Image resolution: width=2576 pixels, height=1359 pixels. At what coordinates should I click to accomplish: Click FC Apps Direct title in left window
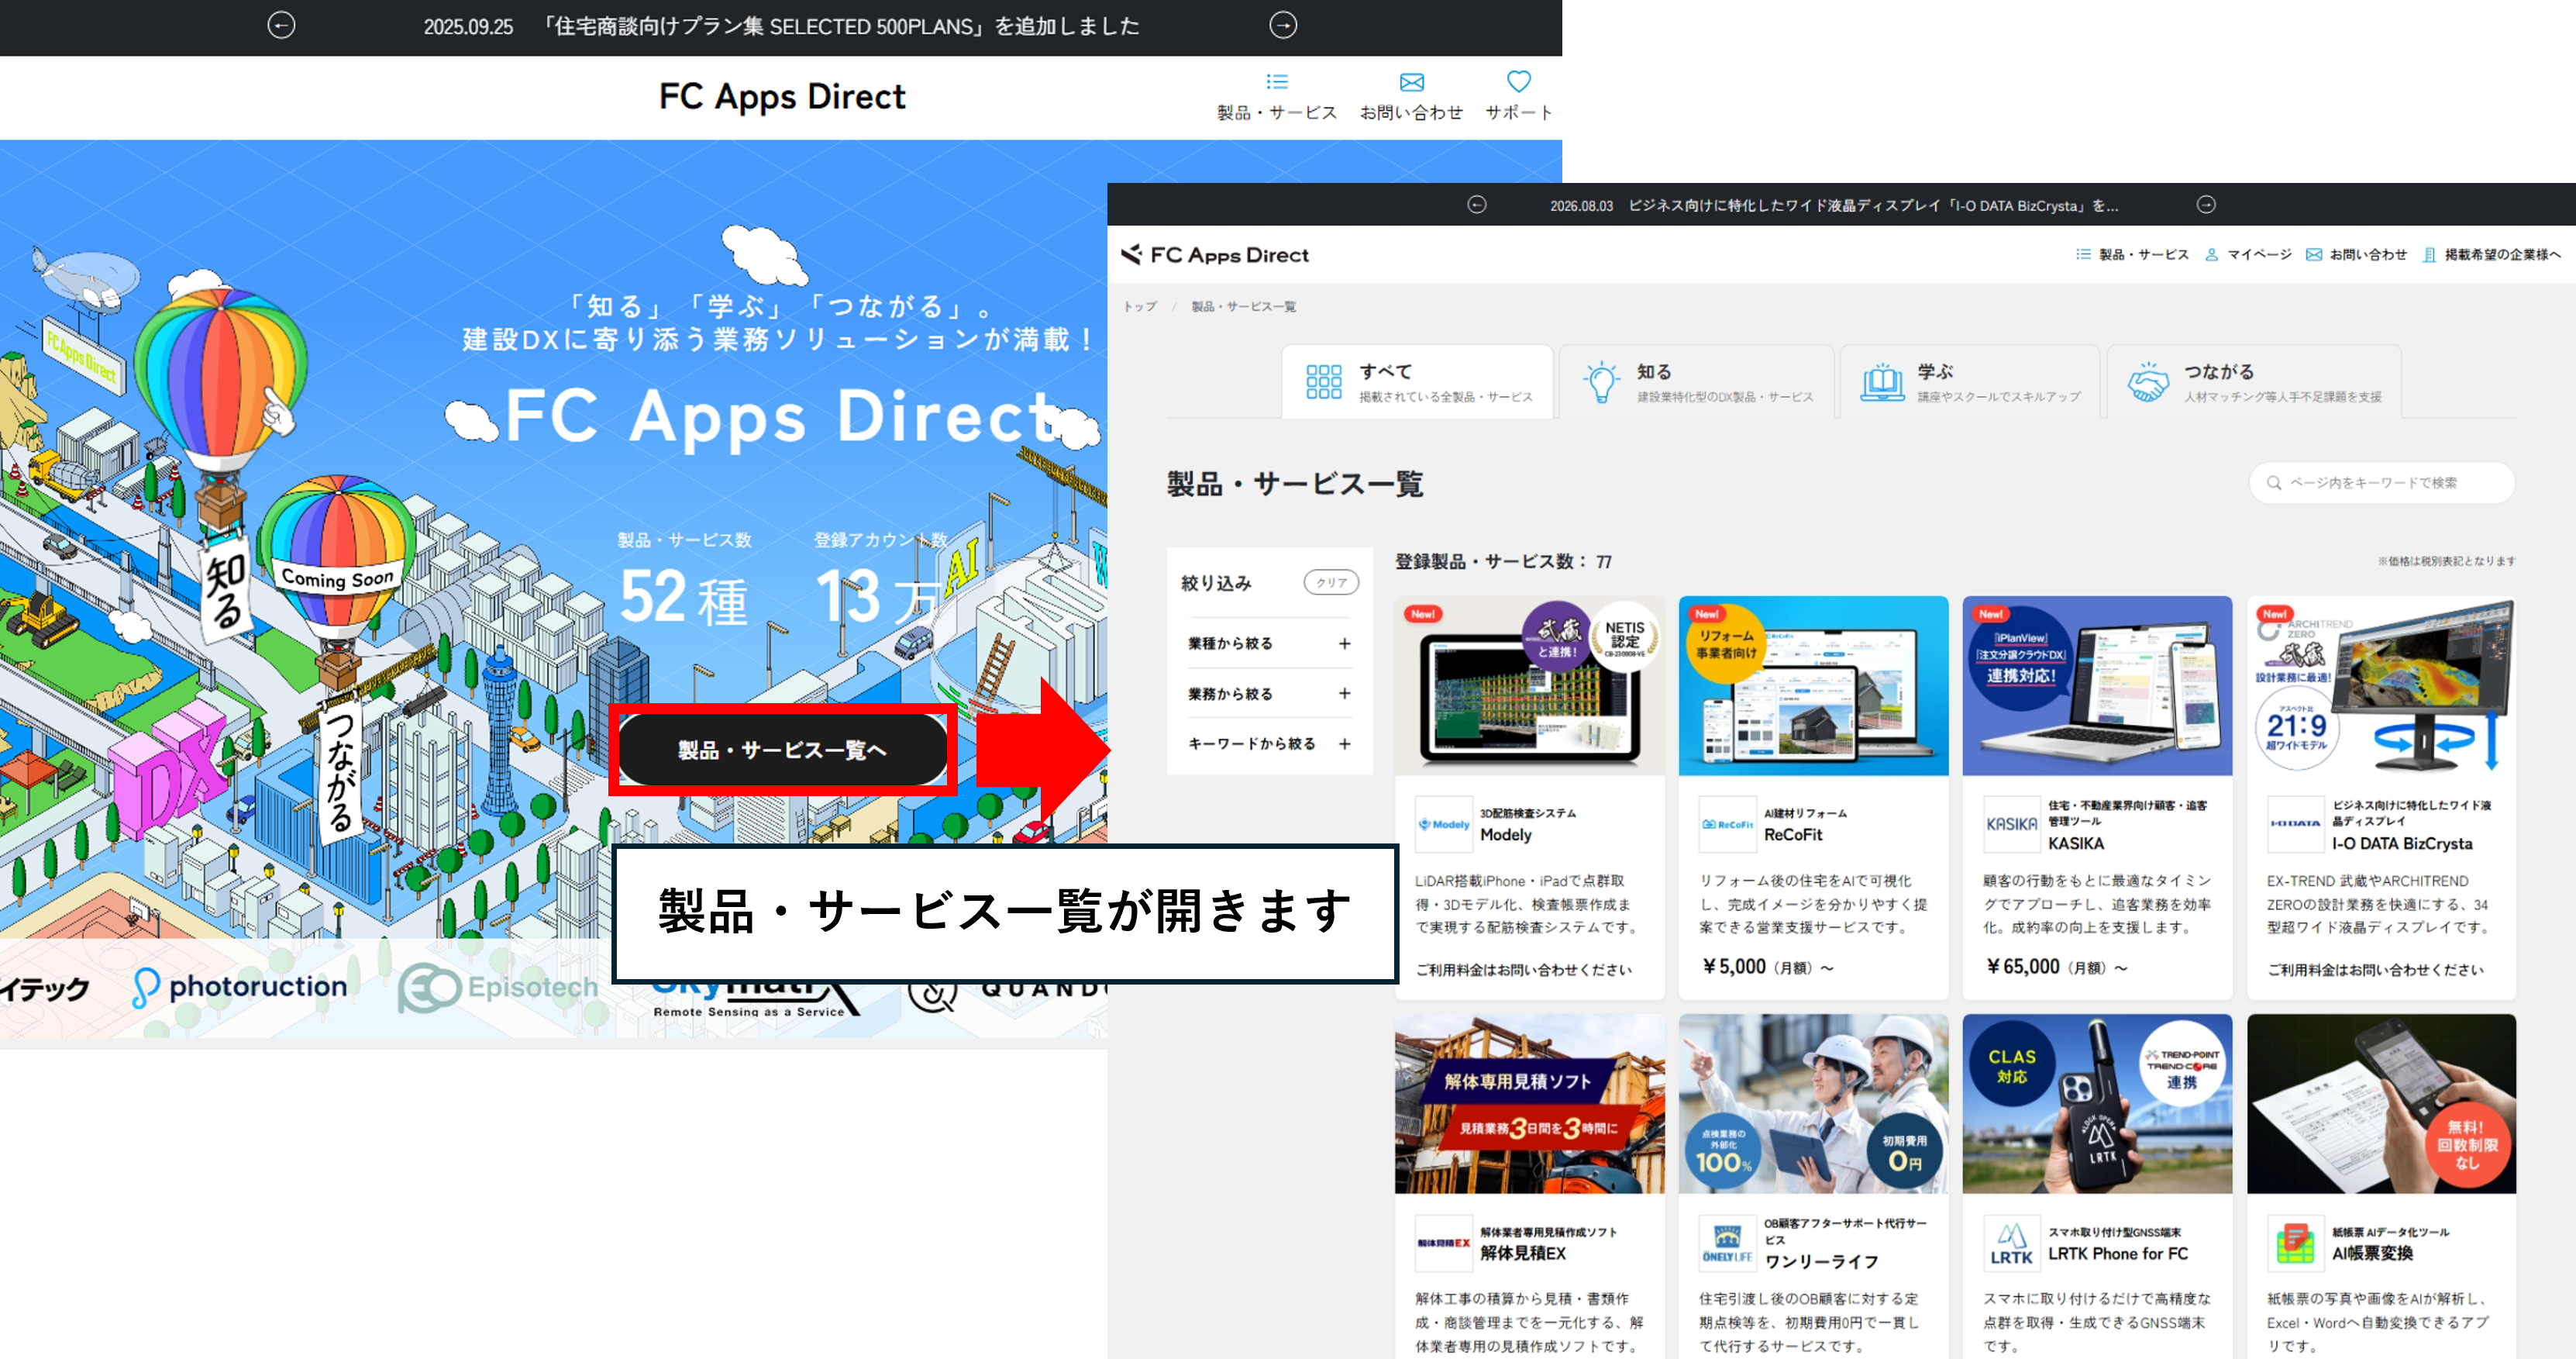(x=782, y=97)
